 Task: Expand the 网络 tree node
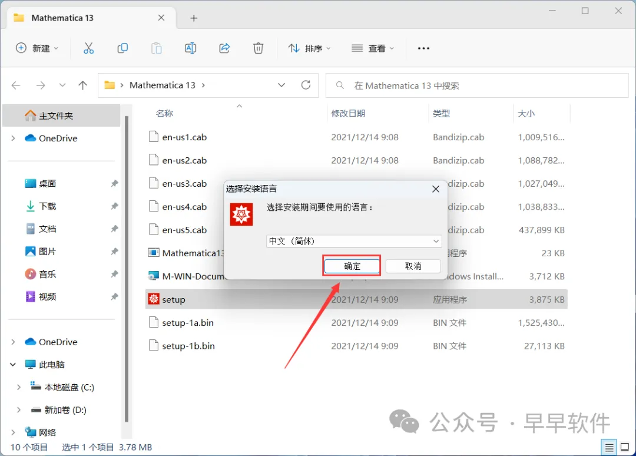click(14, 432)
